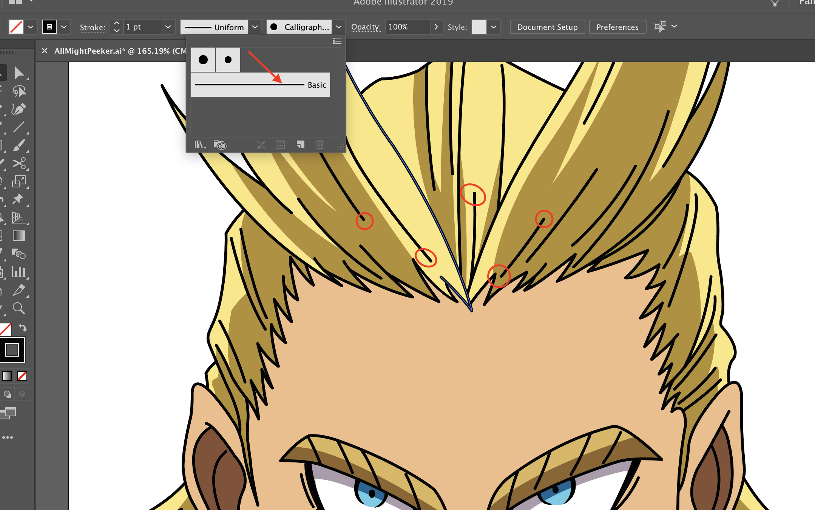Screen dimensions: 815x510
Task: Expand the opacity slider arrow
Action: 436,27
